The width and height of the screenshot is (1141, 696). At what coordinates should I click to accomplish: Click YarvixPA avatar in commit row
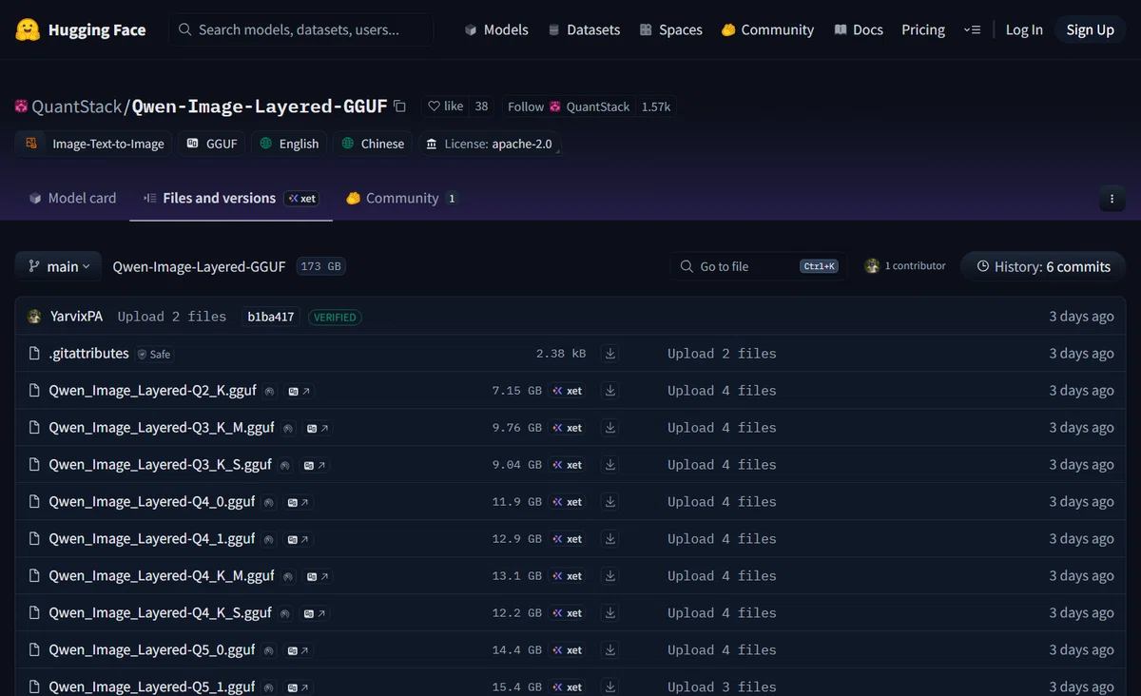35,317
